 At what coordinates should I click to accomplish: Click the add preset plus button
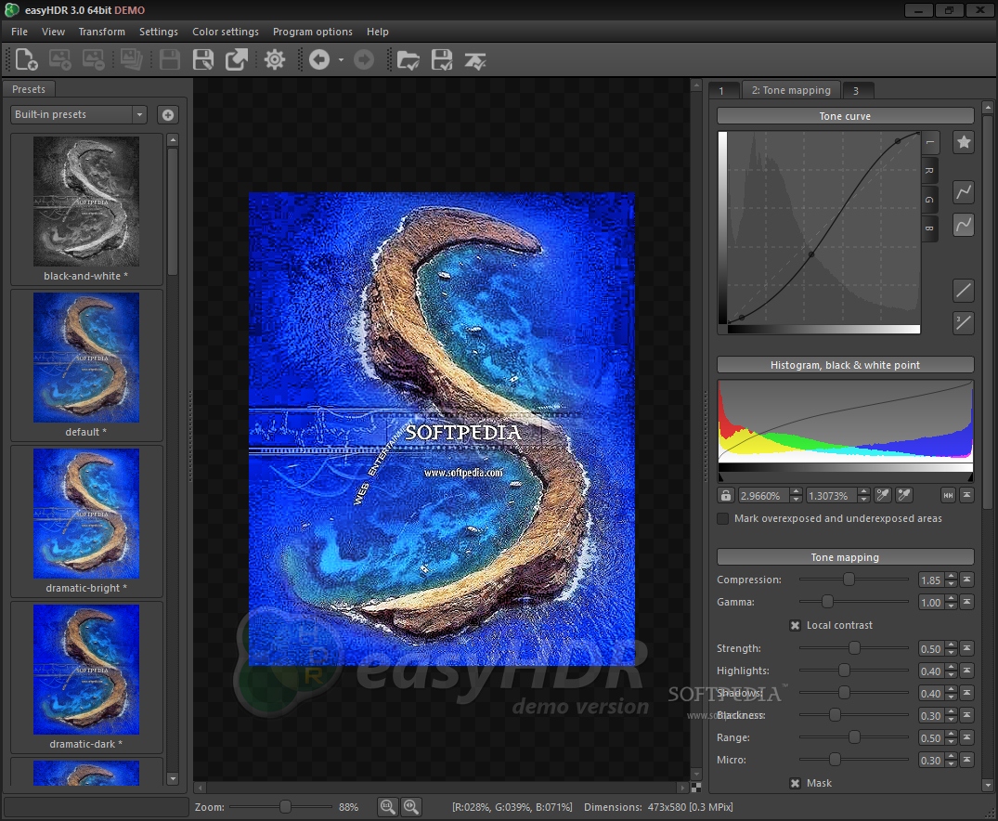pos(168,114)
